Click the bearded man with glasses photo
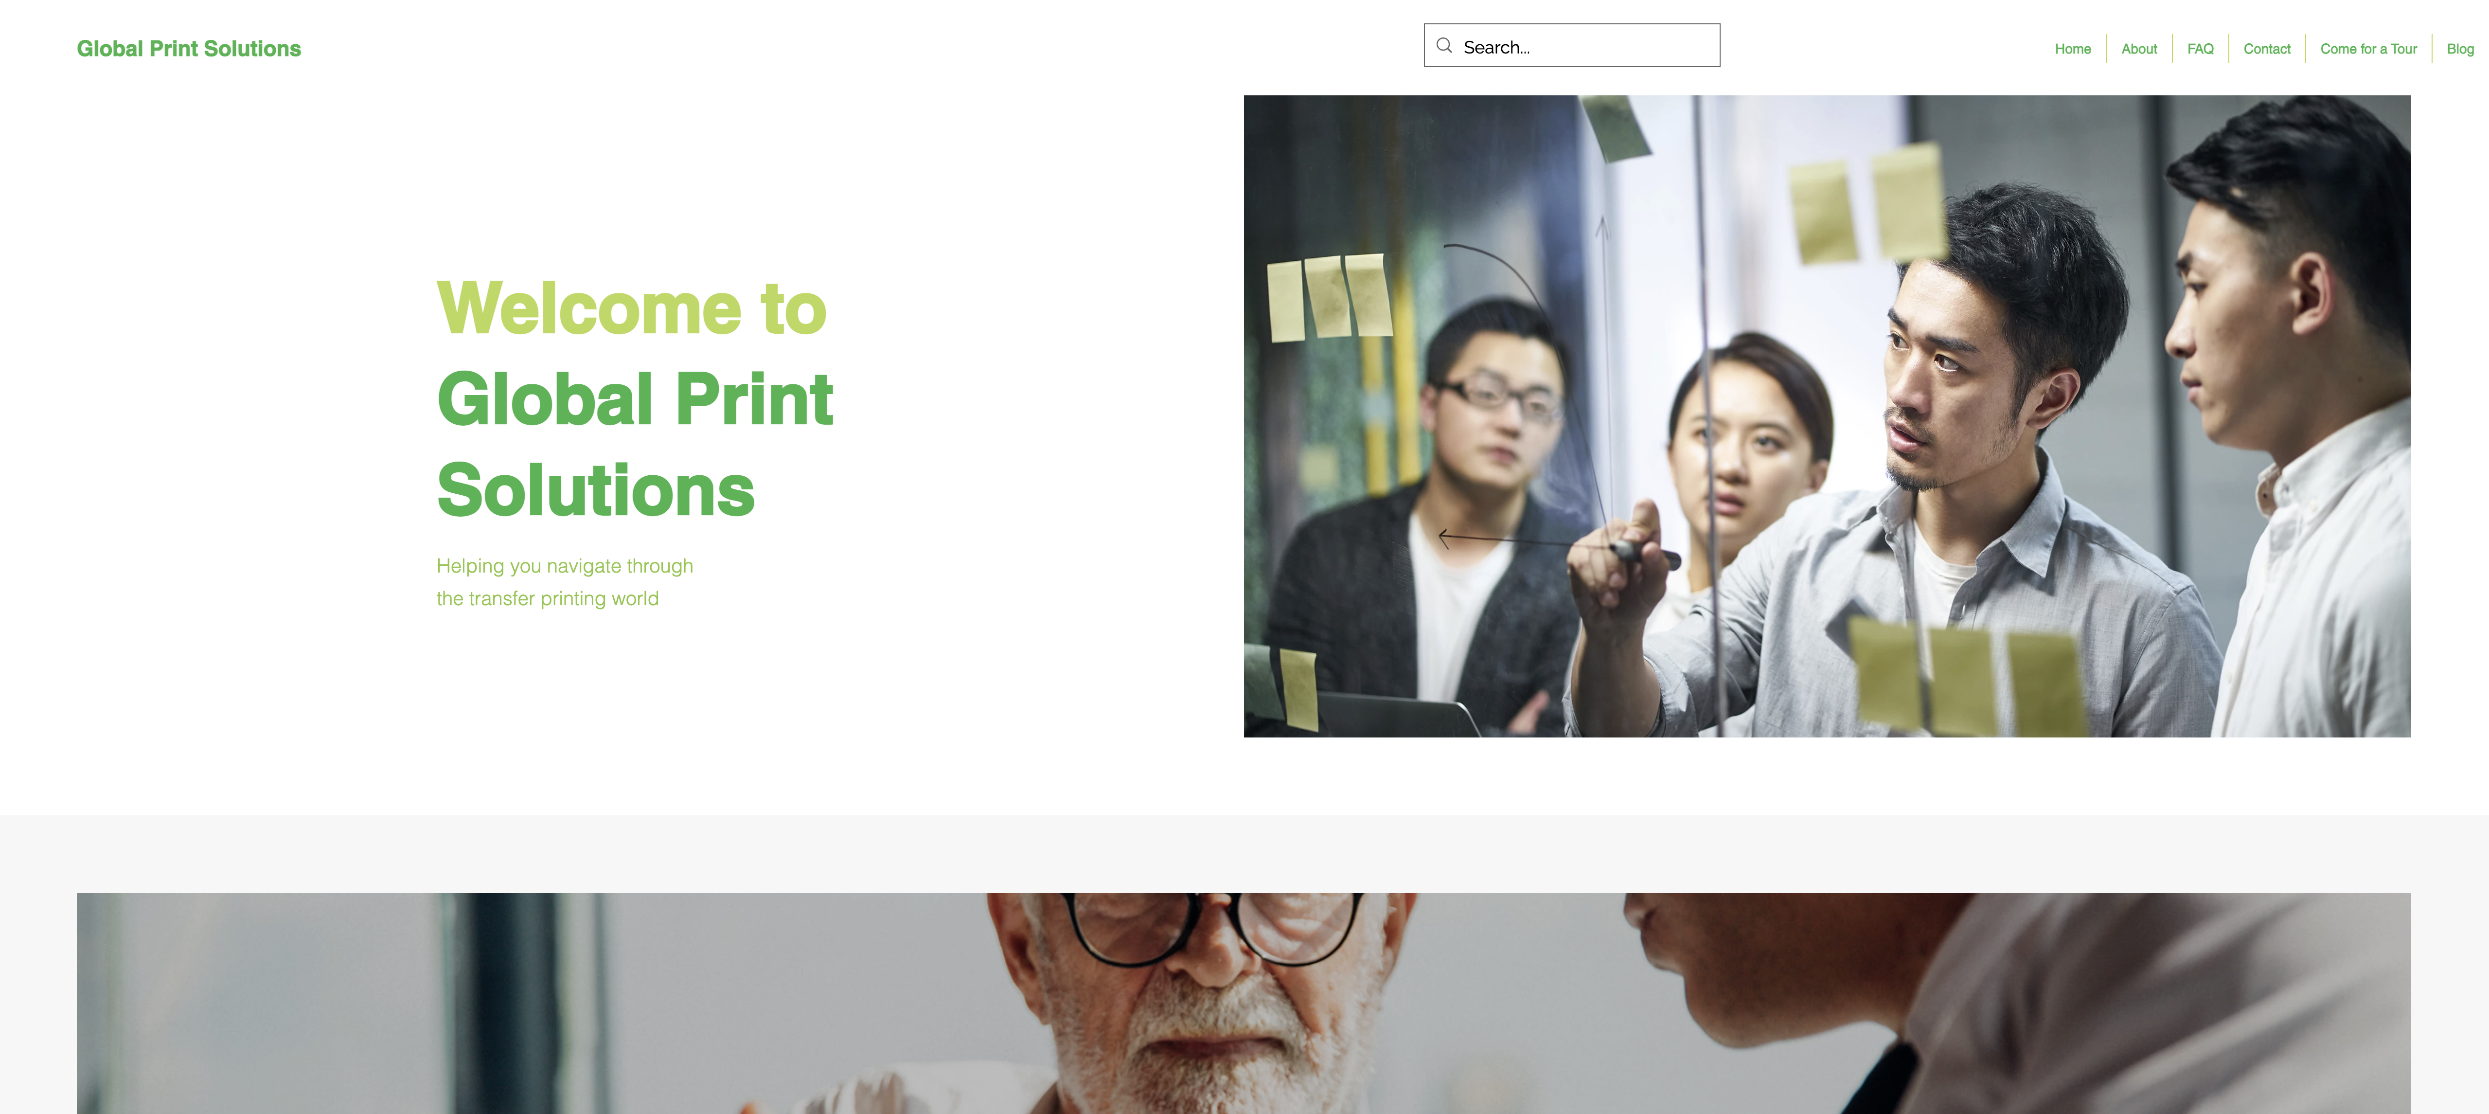Viewport: 2489px width, 1114px height. click(1244, 1003)
